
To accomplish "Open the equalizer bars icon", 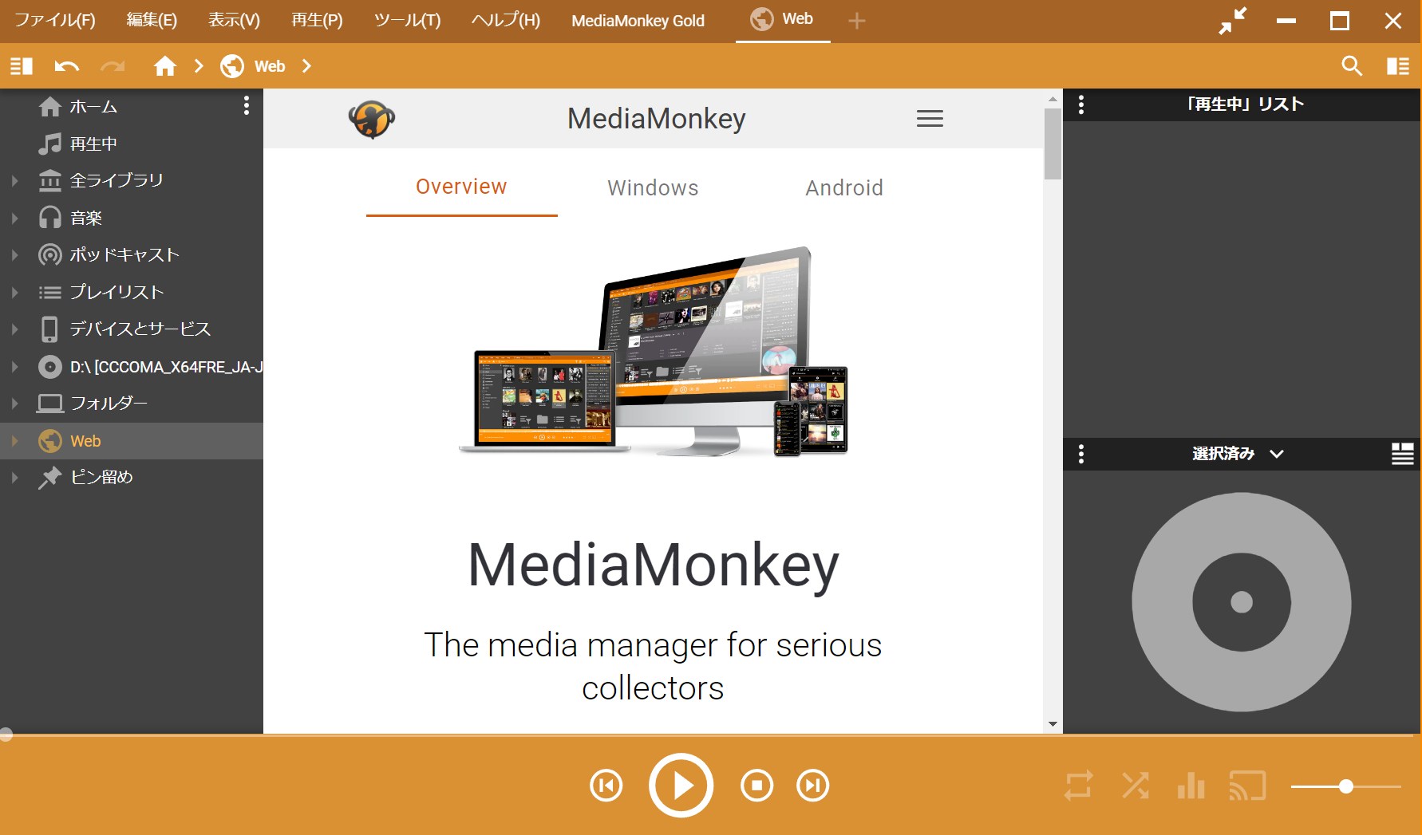I will [1191, 786].
